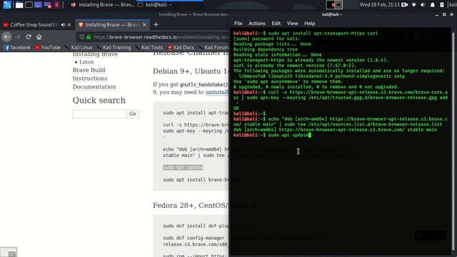Click the panel clock Wed 19 Feb

pyautogui.click(x=380, y=5)
